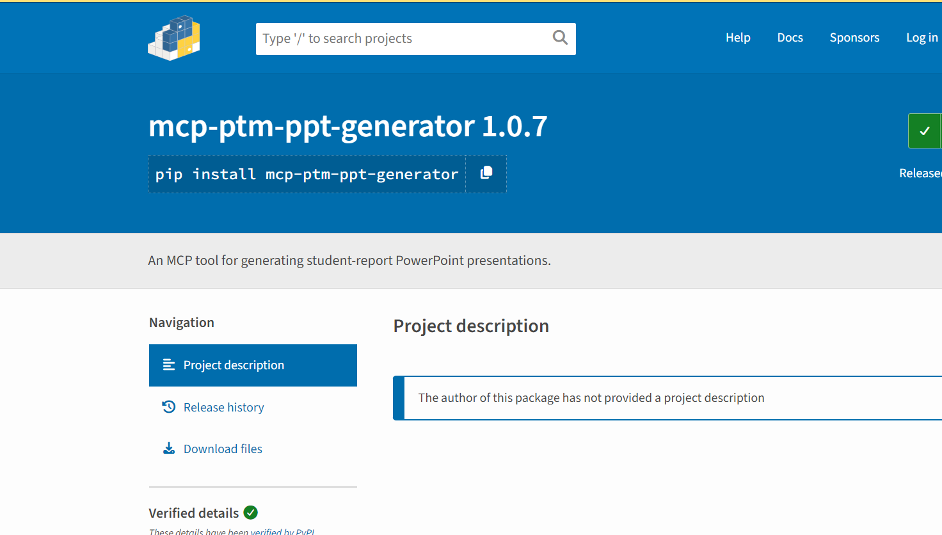Click the Project description lines icon
The height and width of the screenshot is (535, 942).
click(x=169, y=365)
